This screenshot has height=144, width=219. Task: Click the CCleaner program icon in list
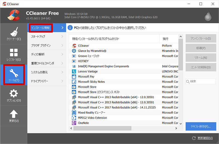tap(74, 46)
